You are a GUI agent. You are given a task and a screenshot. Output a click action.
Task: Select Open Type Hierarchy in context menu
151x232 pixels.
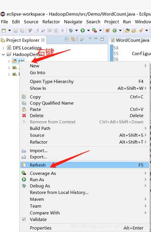click(84, 82)
